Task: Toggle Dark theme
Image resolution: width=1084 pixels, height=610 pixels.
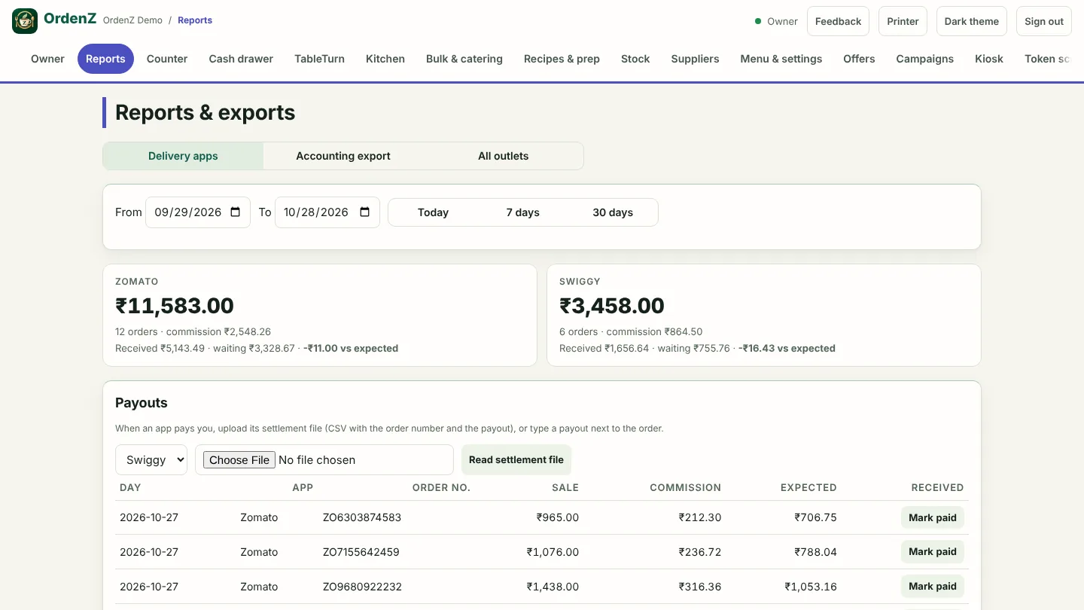Action: [x=972, y=21]
